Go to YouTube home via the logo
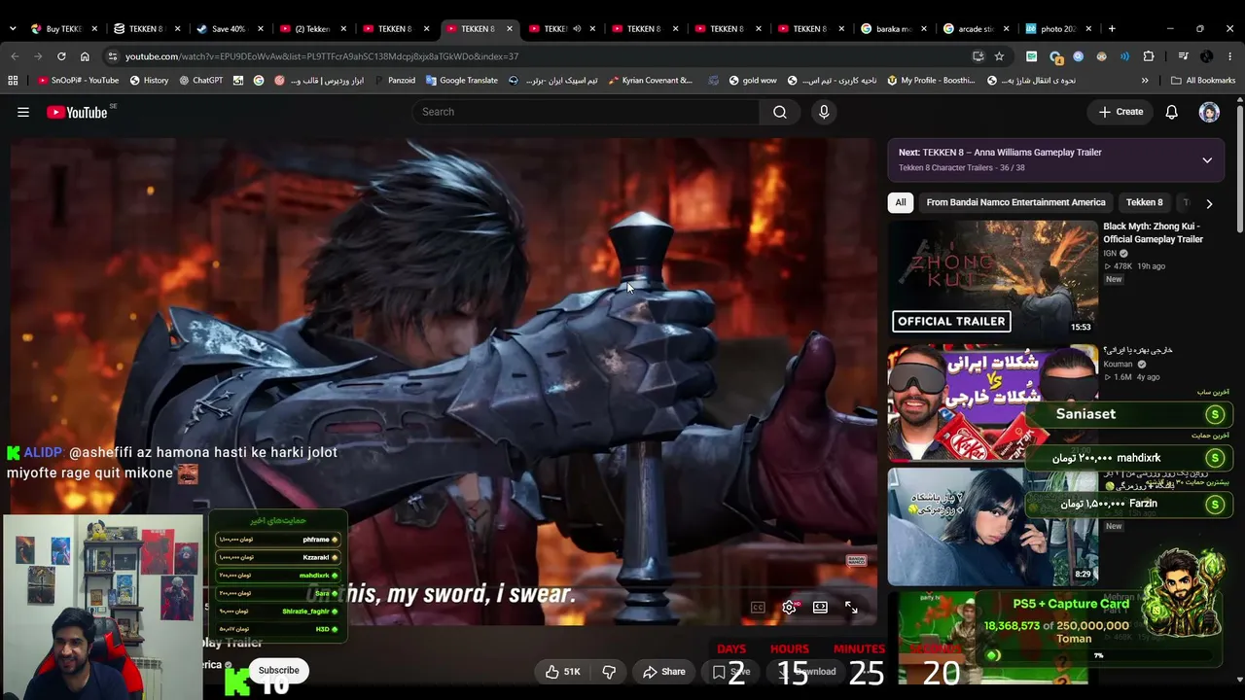This screenshot has width=1245, height=700. click(77, 113)
